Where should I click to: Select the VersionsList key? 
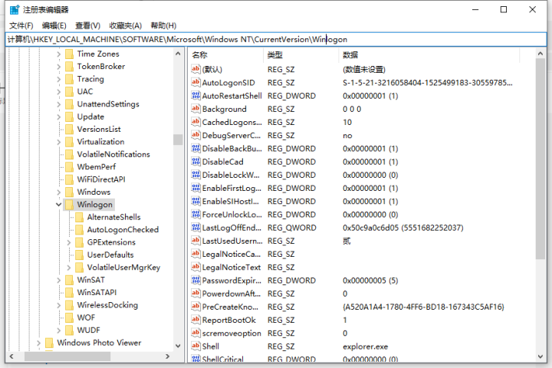(x=99, y=130)
